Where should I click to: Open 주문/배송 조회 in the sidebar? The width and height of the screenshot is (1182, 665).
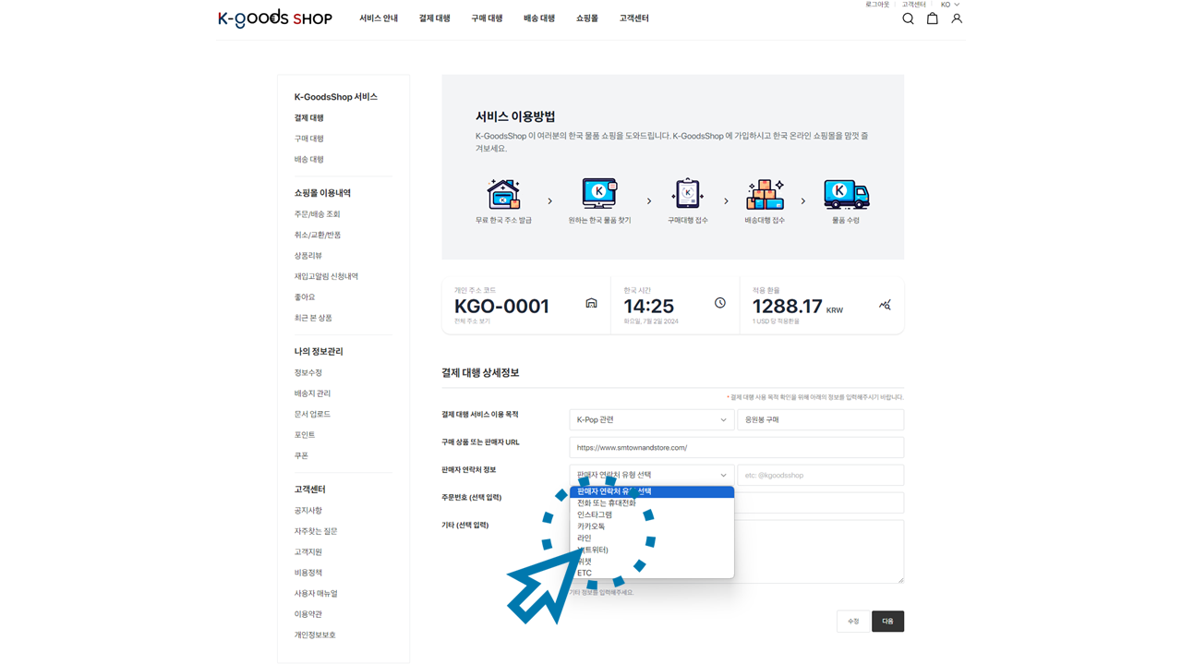tap(317, 214)
